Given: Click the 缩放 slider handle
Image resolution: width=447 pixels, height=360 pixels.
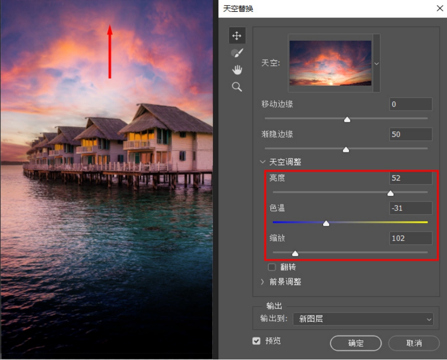Looking at the screenshot, I should (x=294, y=253).
